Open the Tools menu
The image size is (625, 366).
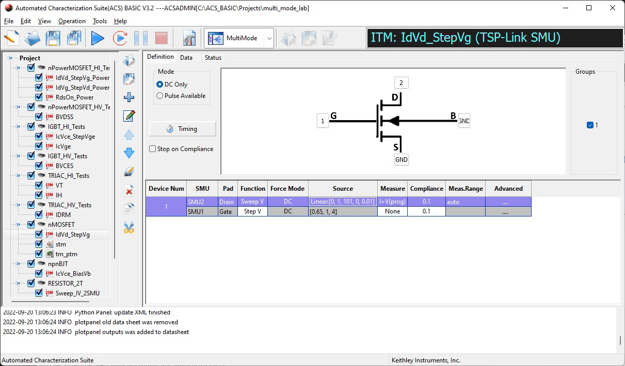coord(100,21)
